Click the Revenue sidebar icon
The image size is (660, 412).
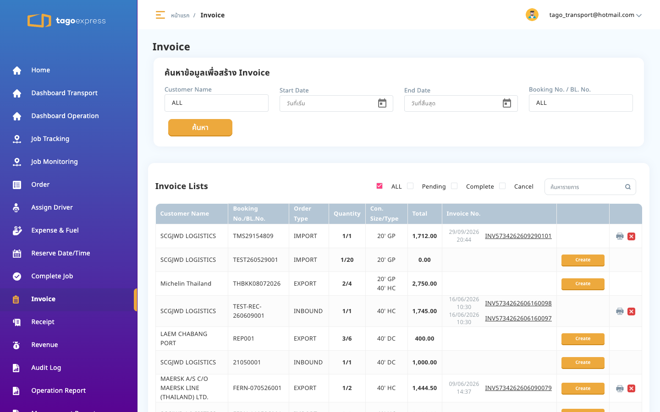(16, 345)
